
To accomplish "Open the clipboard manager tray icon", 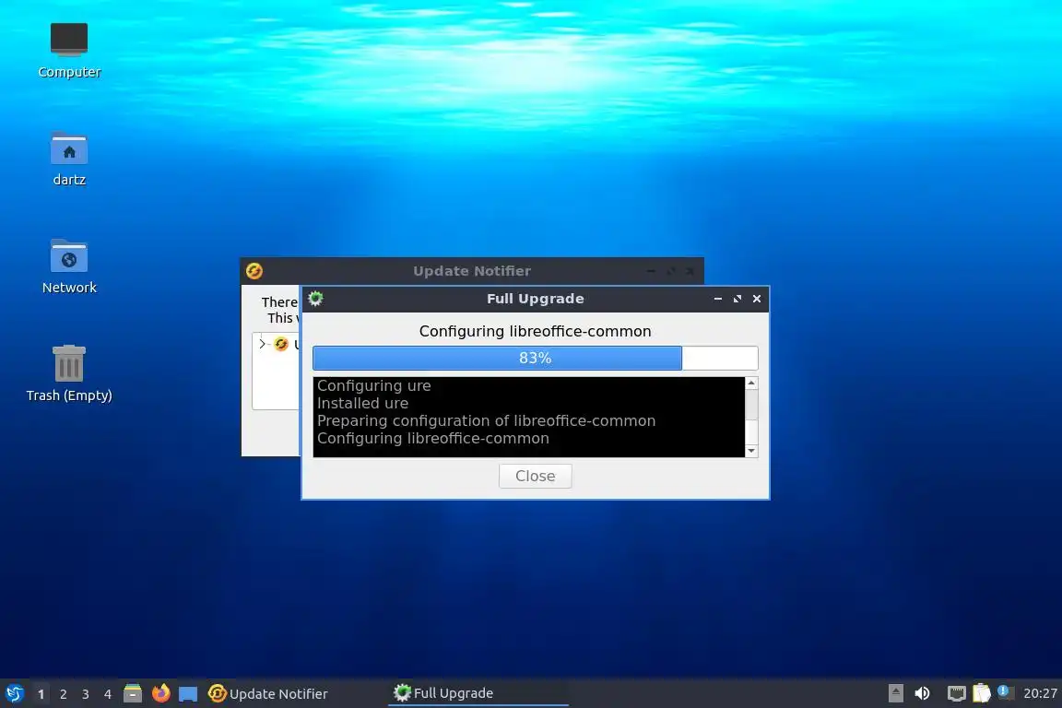I will 982,693.
